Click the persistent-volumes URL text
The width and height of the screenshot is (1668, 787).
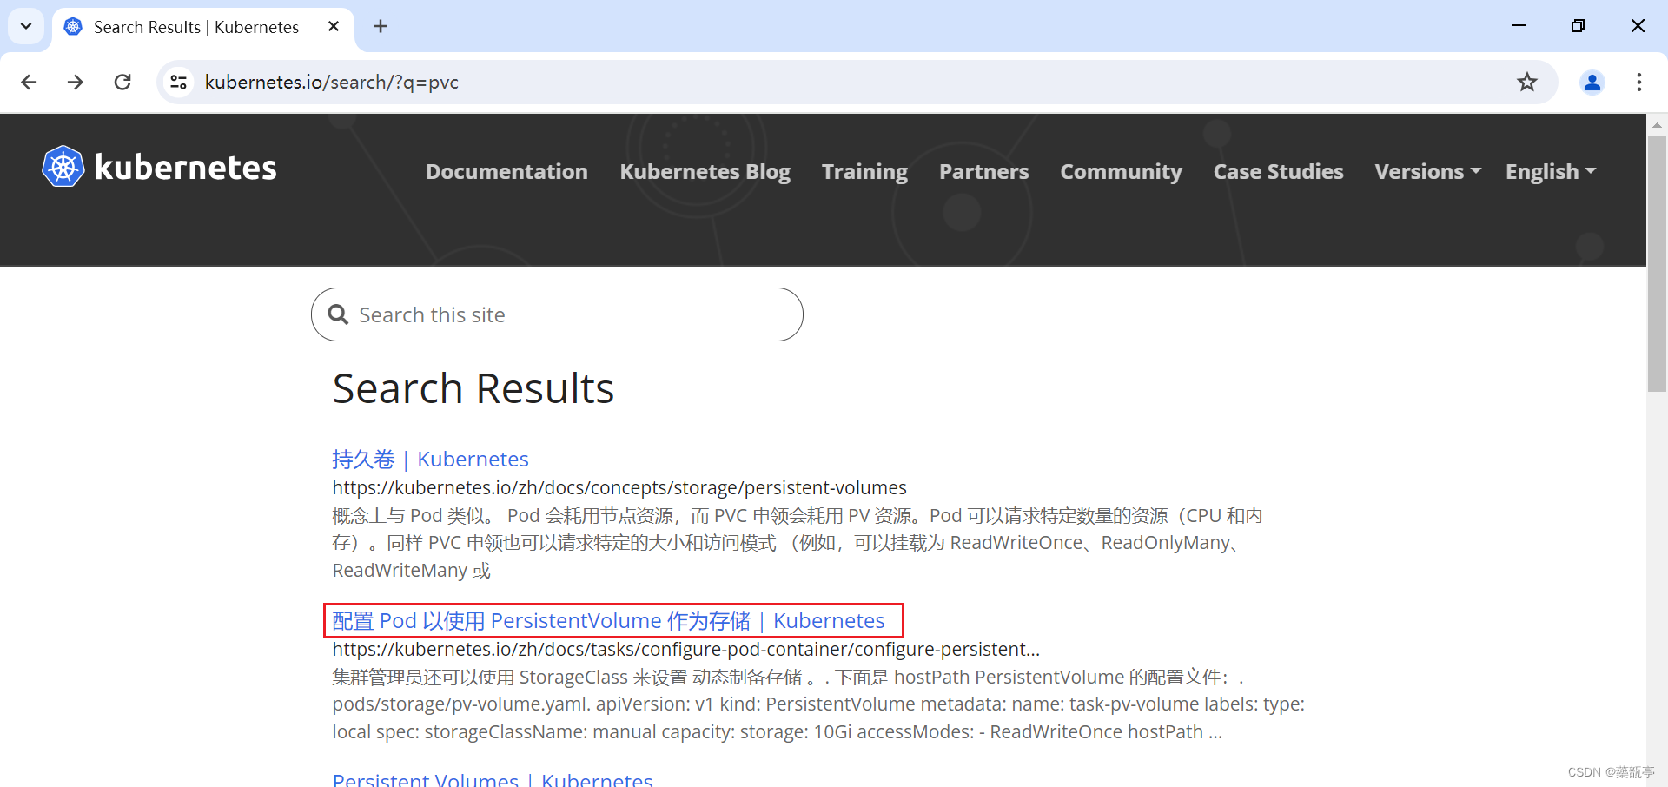pyautogui.click(x=619, y=487)
